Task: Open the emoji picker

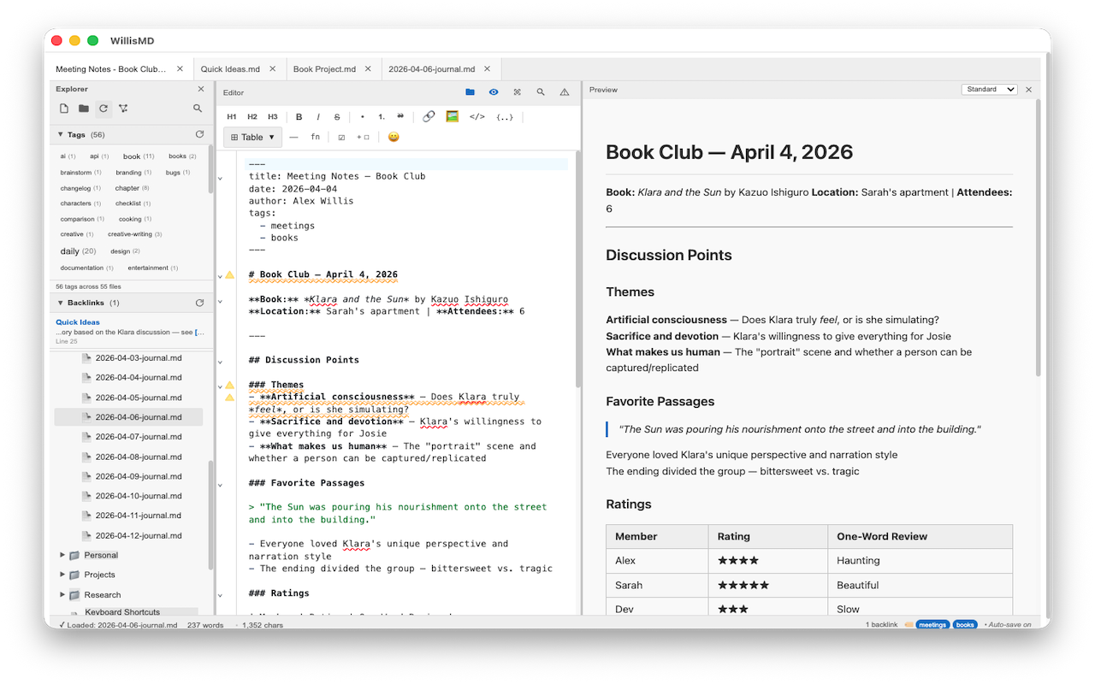Action: [393, 137]
